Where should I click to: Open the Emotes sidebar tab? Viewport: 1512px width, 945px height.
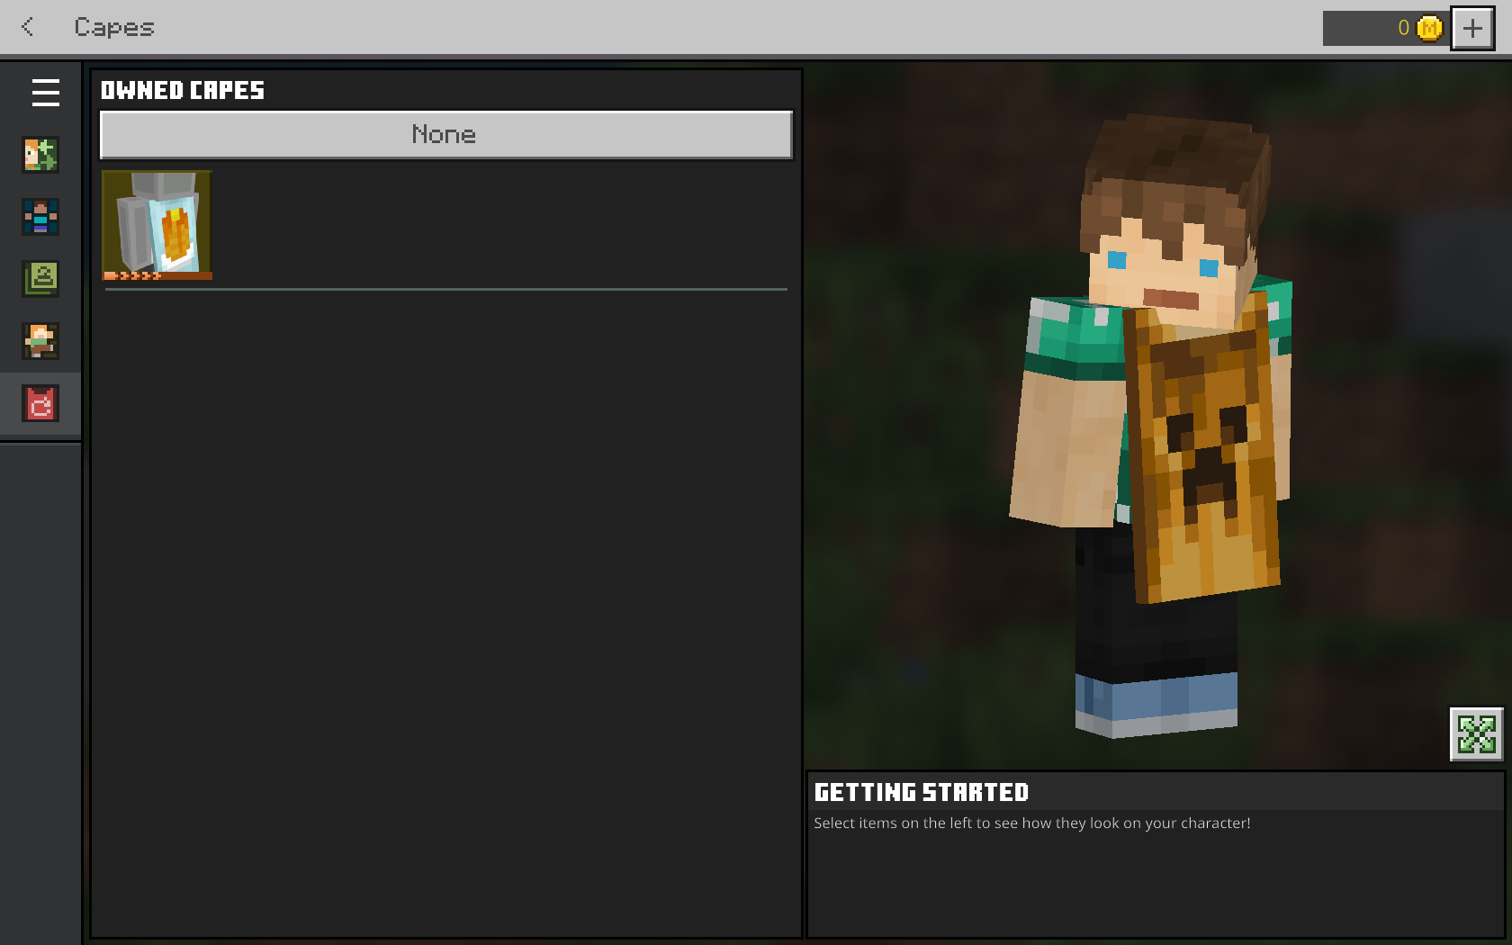click(x=40, y=341)
